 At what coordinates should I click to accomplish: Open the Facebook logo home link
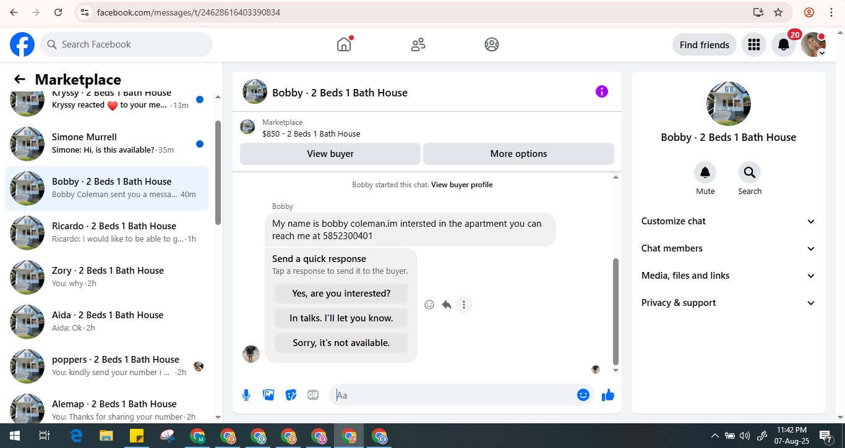(22, 44)
